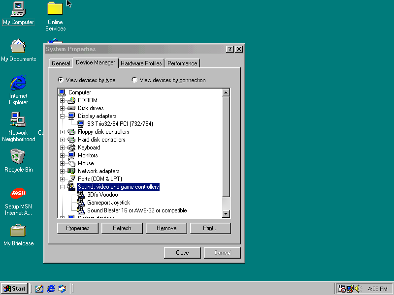
Task: Click the Properties button
Action: coord(78,228)
